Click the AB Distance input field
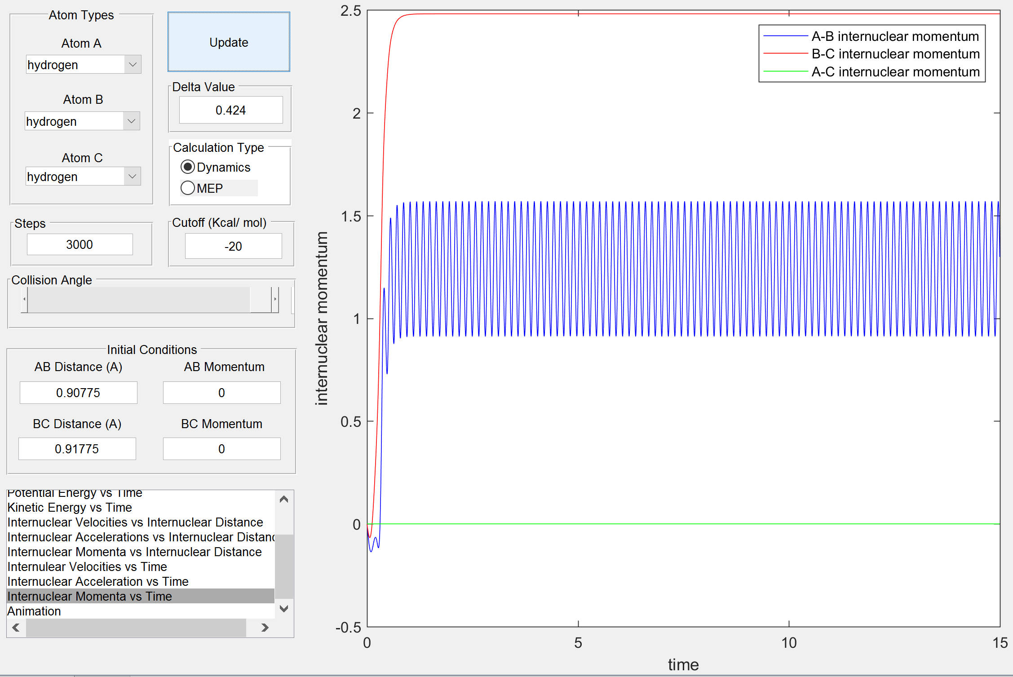1013x677 pixels. [79, 393]
